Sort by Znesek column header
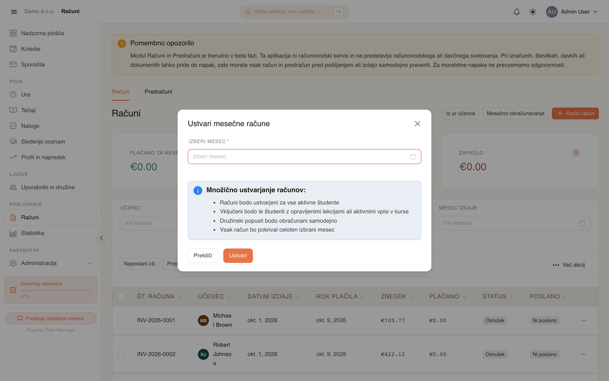609x381 pixels. pyautogui.click(x=397, y=296)
